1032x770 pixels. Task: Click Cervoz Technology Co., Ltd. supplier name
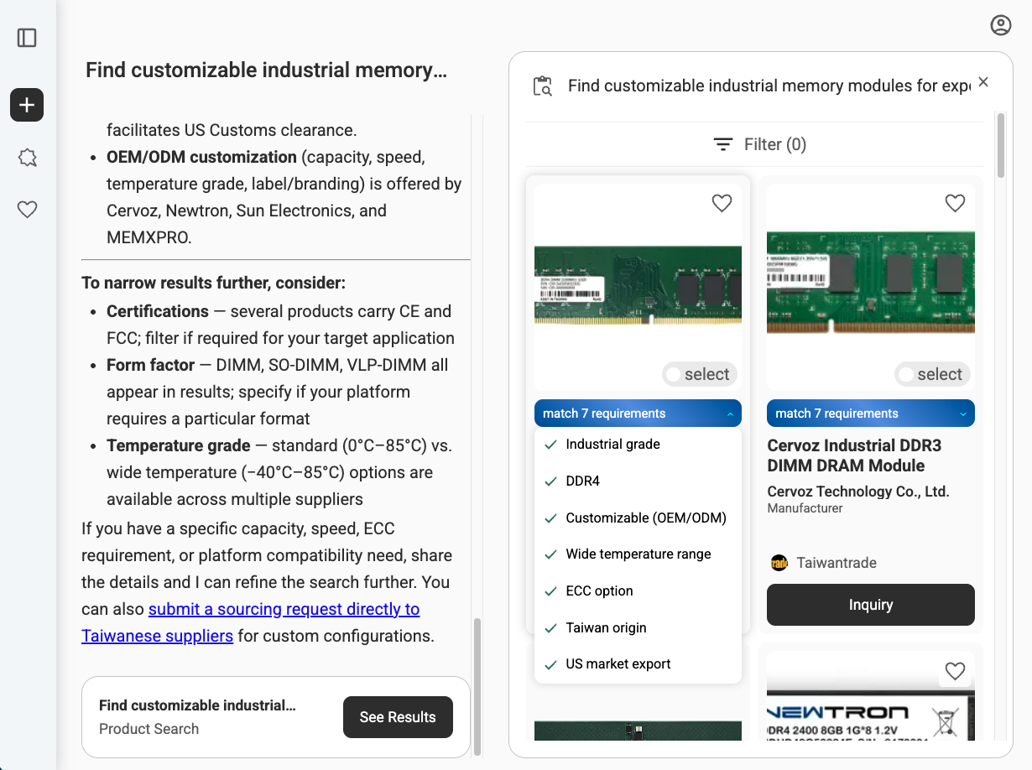click(858, 492)
